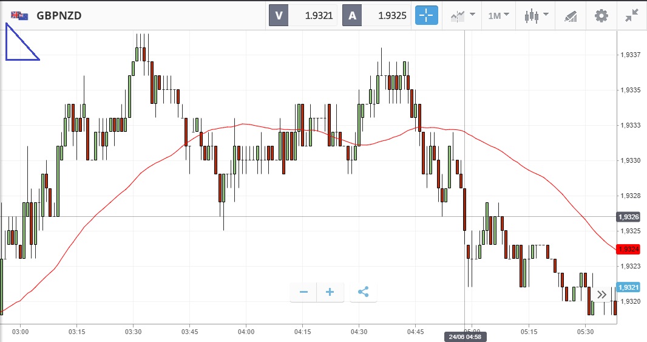Share the chart
The height and width of the screenshot is (342, 647).
pos(363,292)
